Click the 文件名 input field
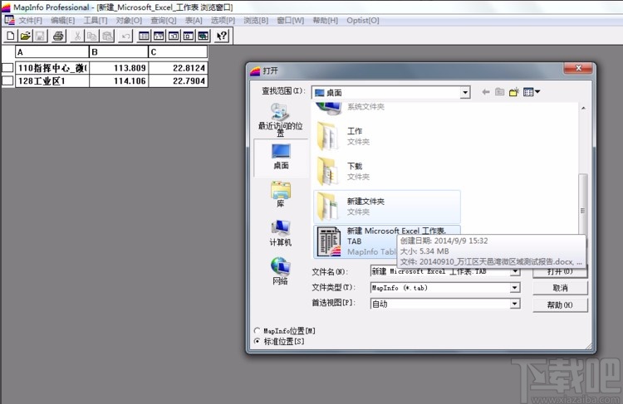The image size is (623, 404). point(439,271)
